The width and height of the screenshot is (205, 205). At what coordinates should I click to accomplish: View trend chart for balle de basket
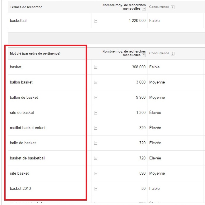point(96,143)
